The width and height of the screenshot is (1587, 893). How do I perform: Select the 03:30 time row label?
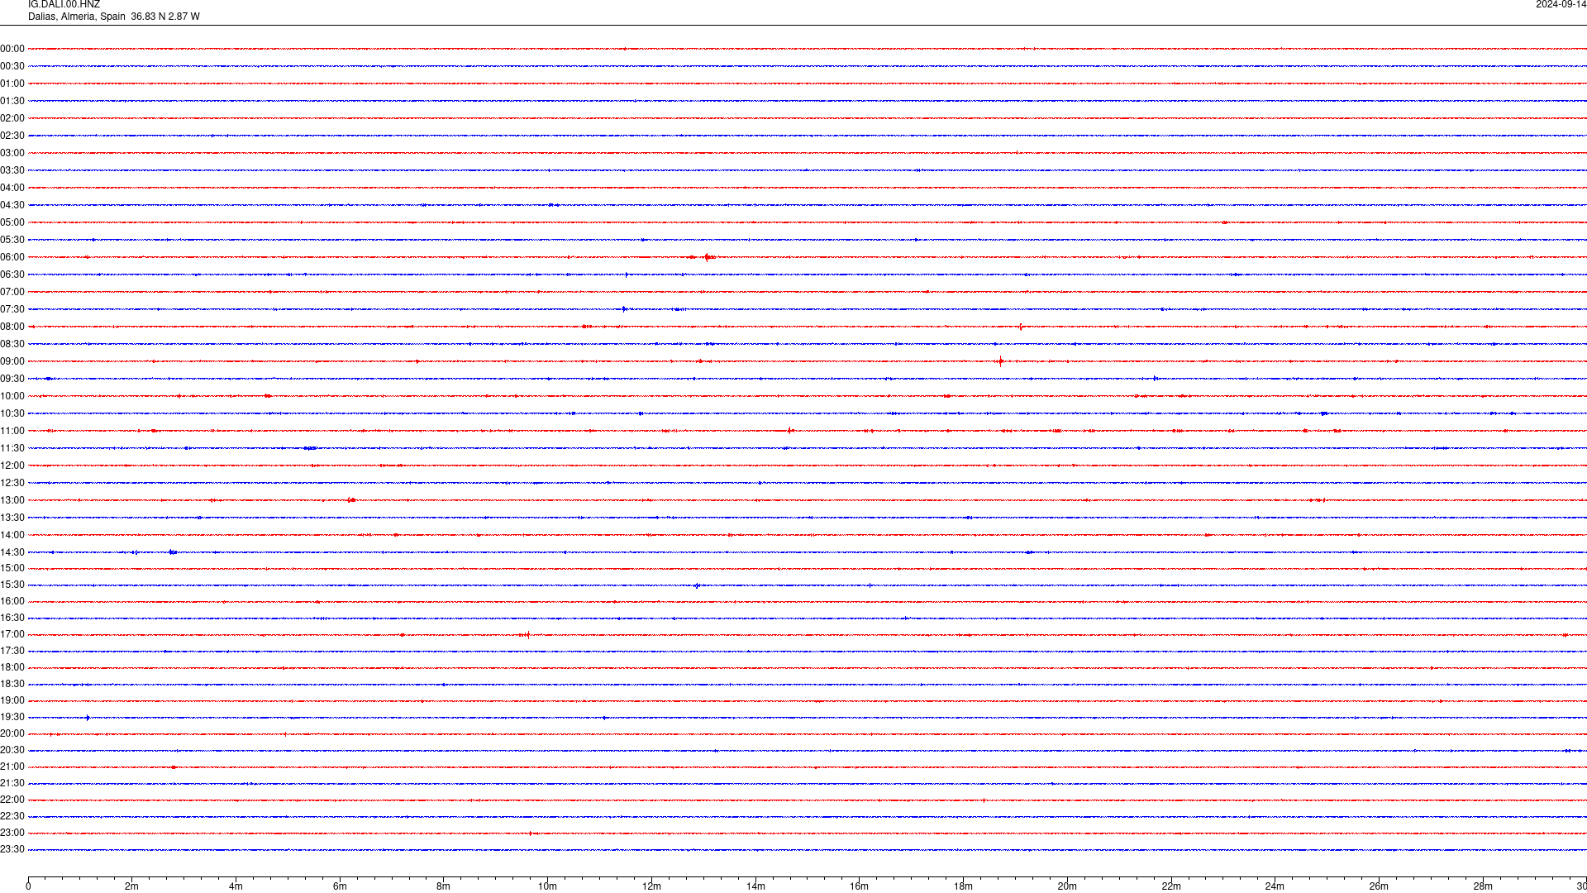(12, 170)
